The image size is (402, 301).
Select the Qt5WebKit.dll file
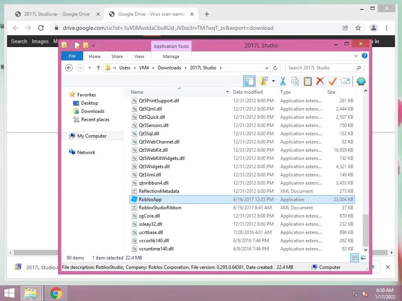242,150
